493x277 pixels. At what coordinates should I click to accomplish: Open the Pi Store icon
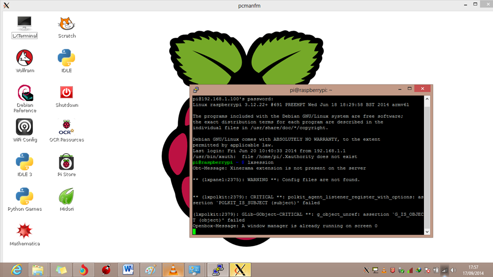click(66, 165)
